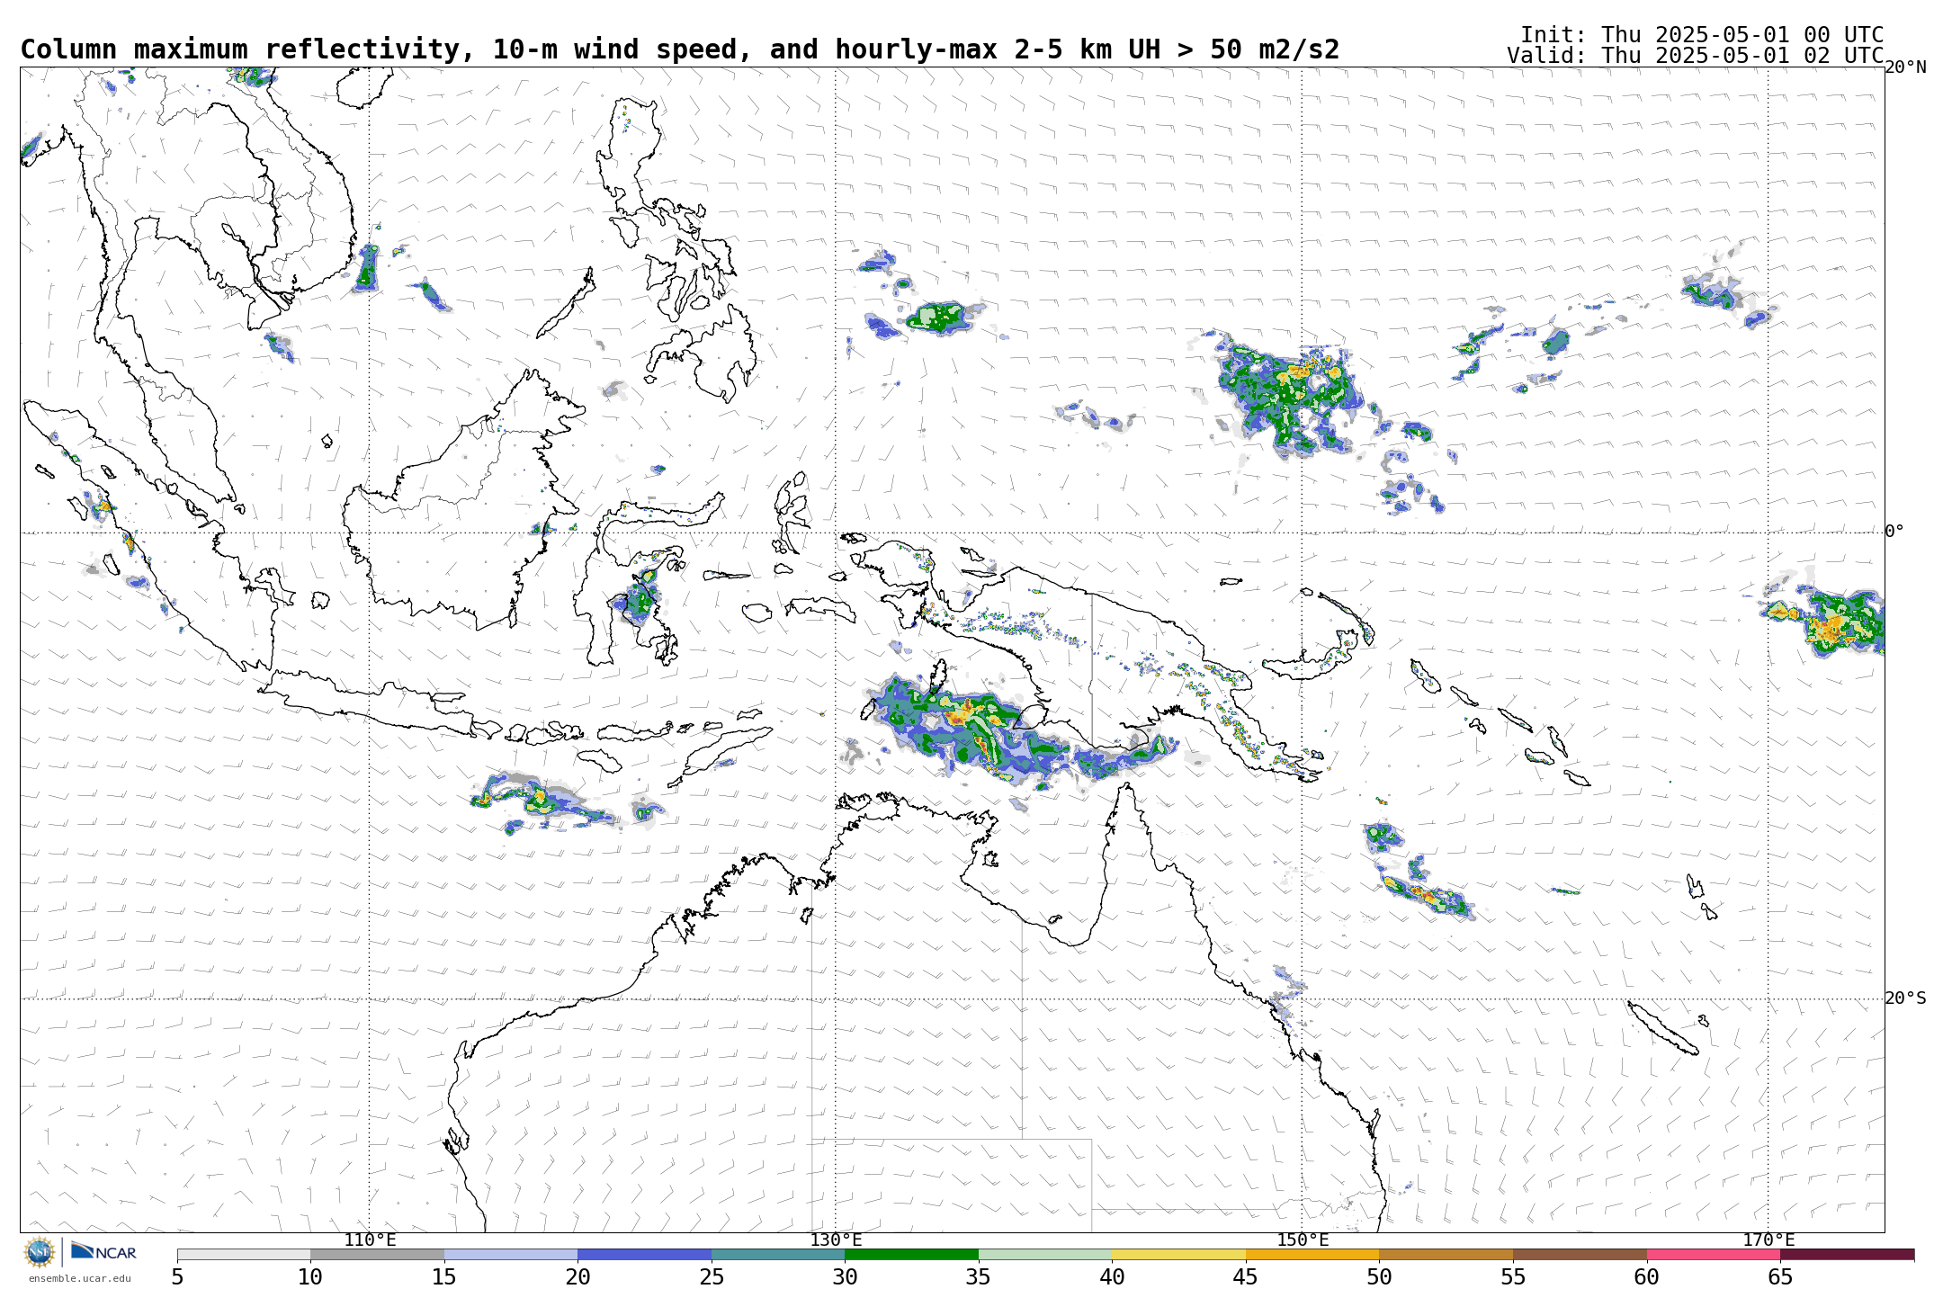Click the colorbar tick label 65

[1780, 1277]
